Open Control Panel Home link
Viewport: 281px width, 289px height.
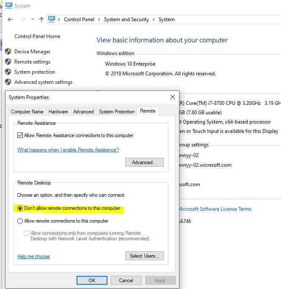37,36
